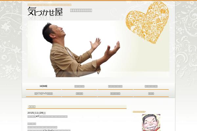
Task: Click the 2015 11 28 date text
Action: click(36, 113)
